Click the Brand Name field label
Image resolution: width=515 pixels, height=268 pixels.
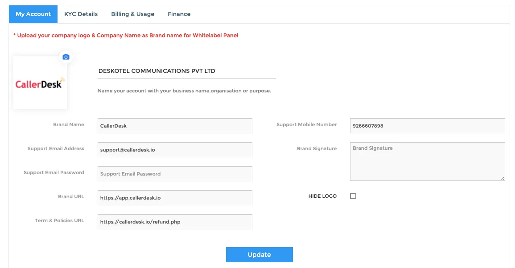[x=69, y=124]
